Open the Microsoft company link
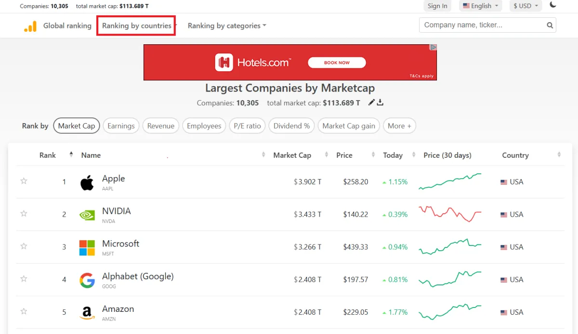The width and height of the screenshot is (578, 334). (x=120, y=244)
